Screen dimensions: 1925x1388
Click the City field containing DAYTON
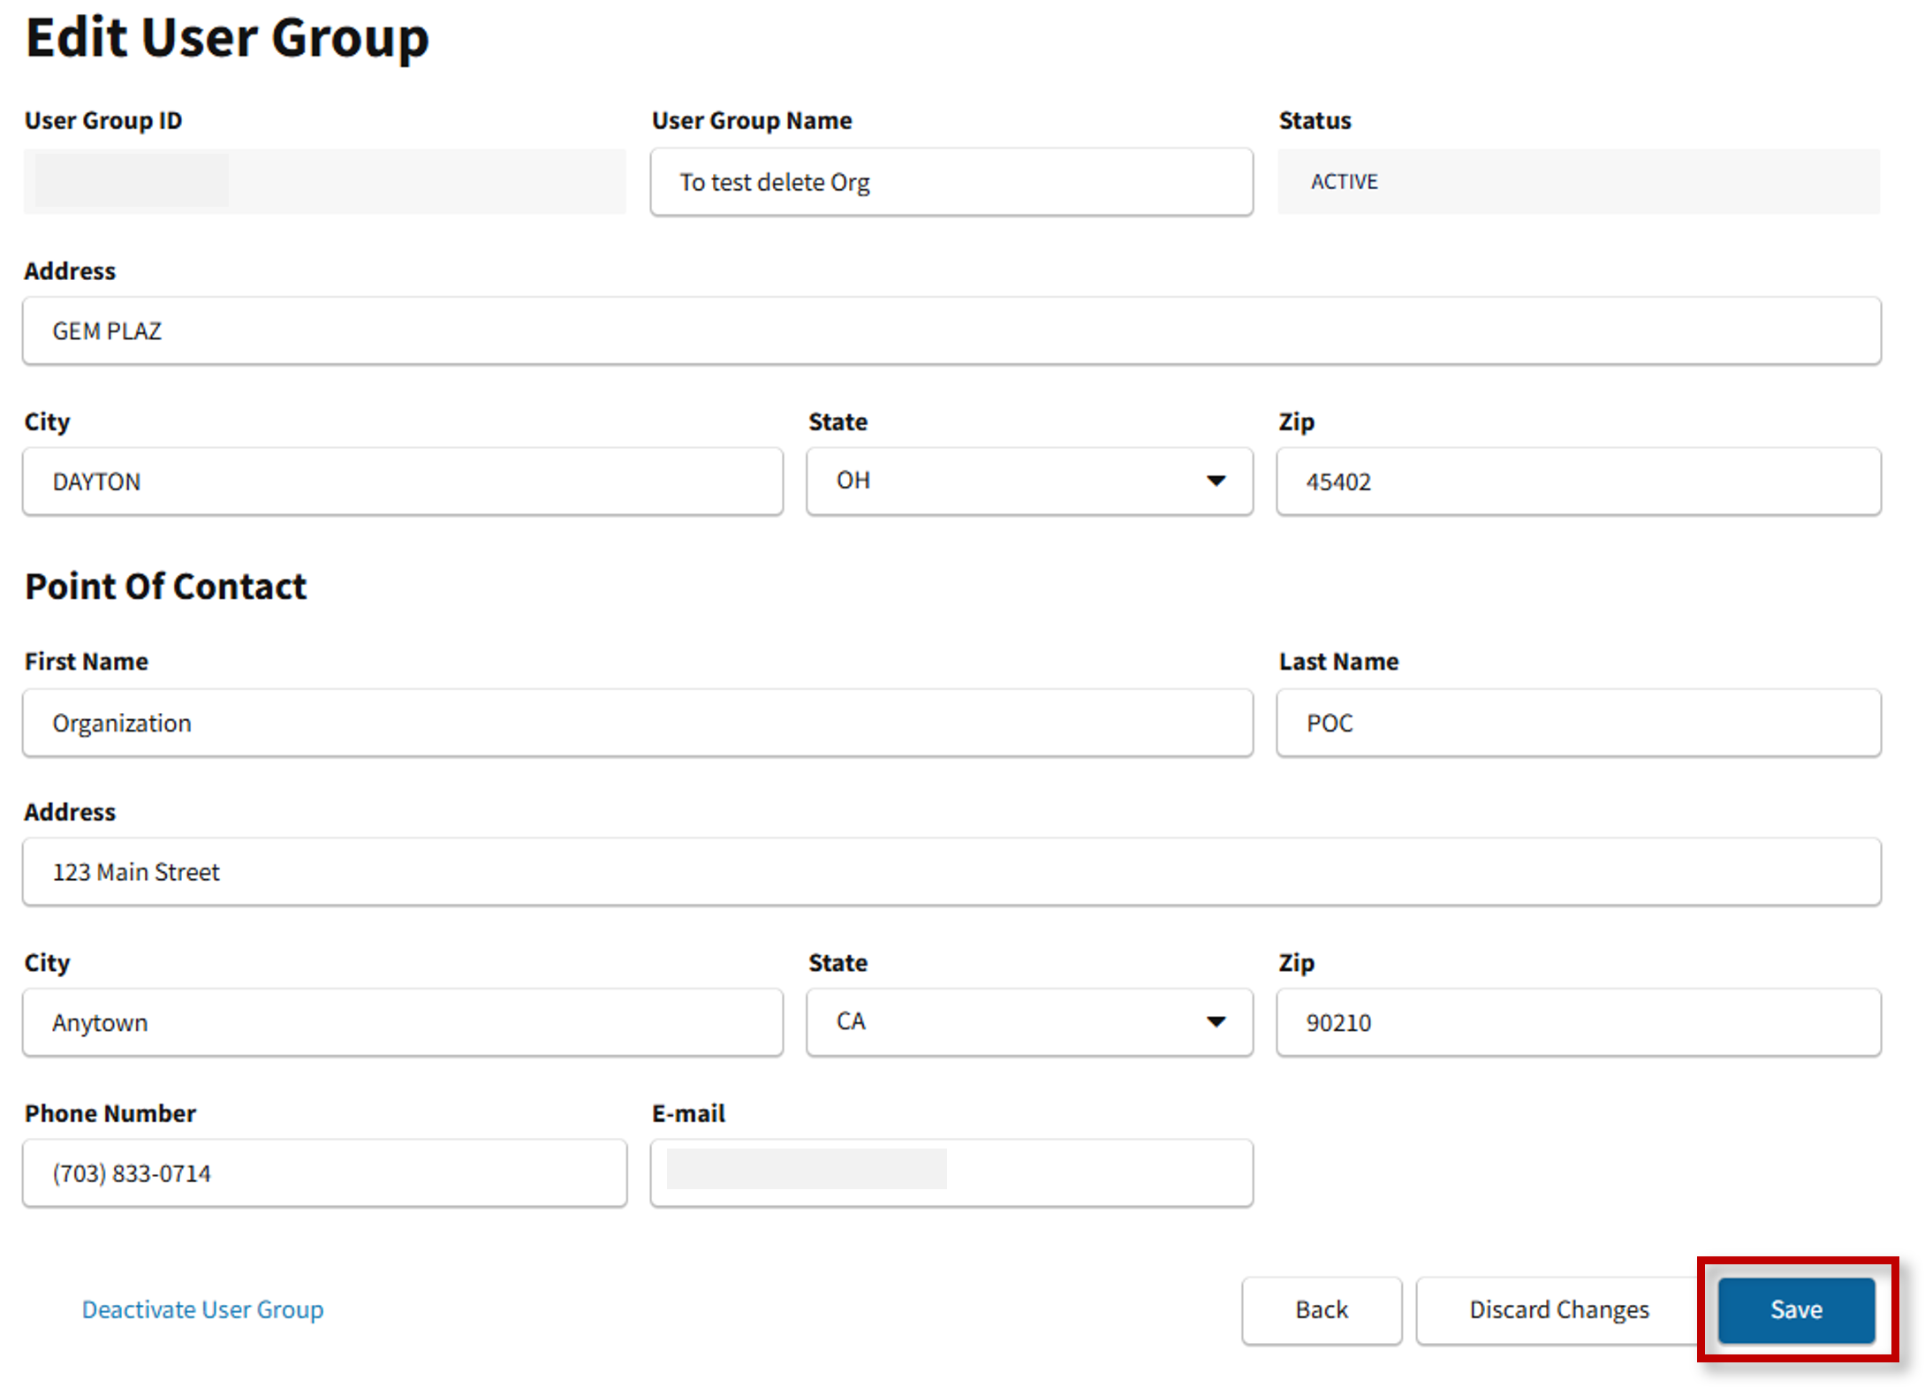403,481
